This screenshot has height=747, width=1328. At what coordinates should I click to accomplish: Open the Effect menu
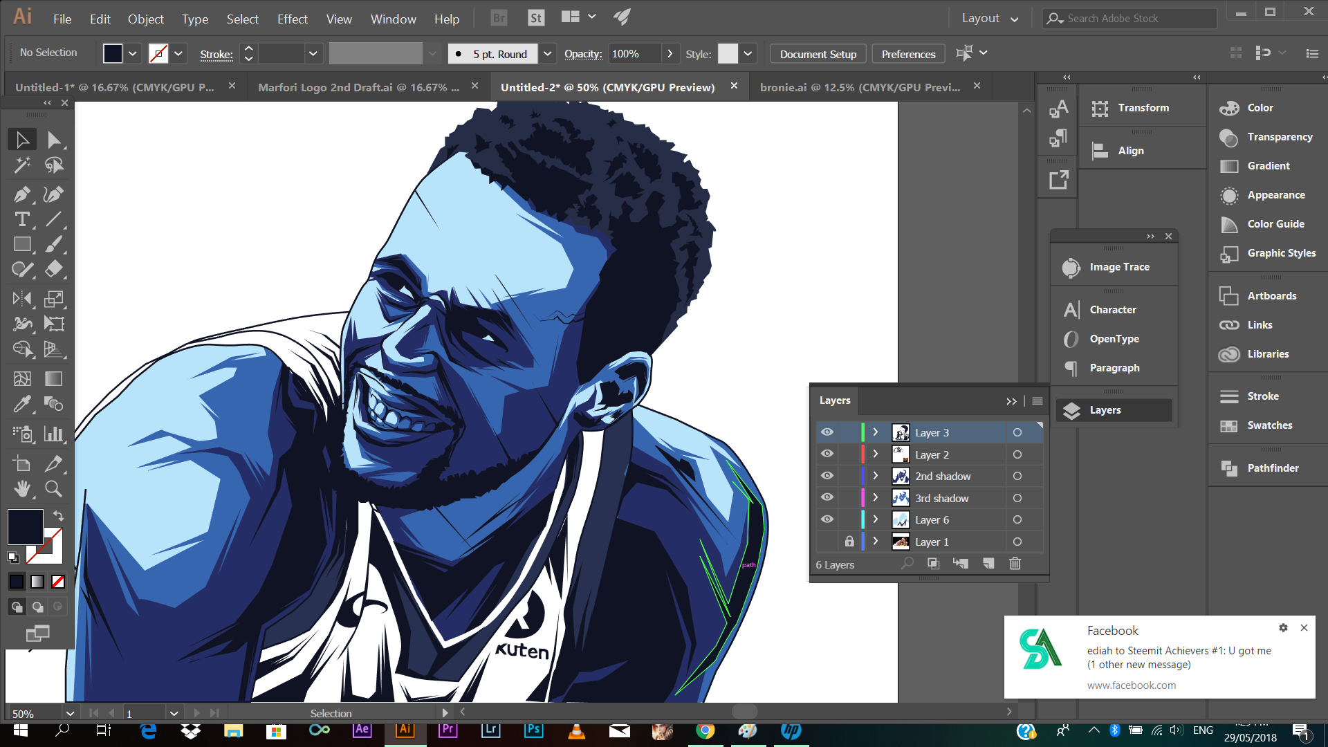click(293, 19)
